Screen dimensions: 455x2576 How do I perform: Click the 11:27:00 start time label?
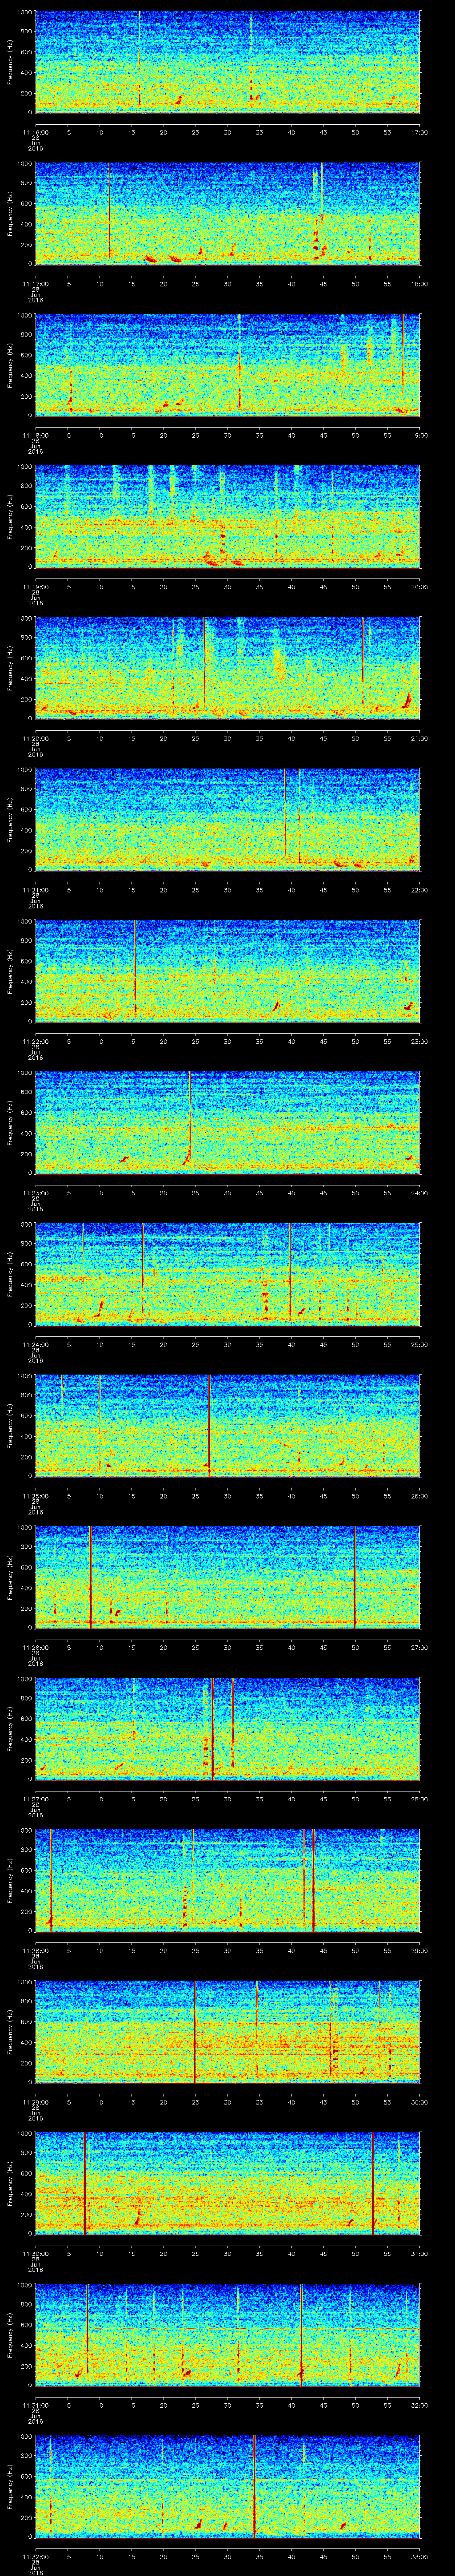point(35,1798)
